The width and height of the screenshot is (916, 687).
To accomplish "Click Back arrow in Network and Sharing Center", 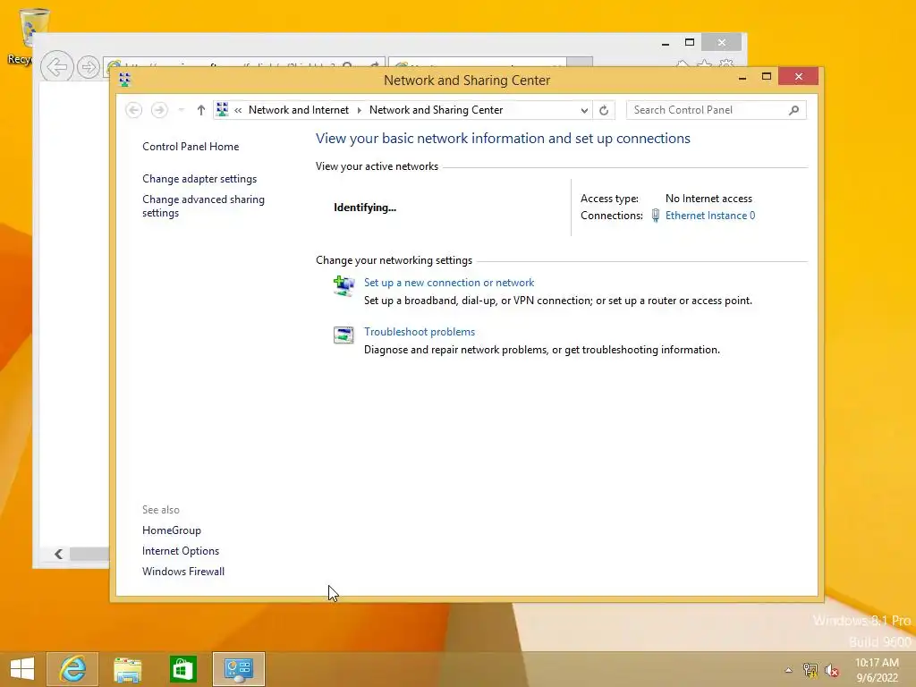I will 134,110.
